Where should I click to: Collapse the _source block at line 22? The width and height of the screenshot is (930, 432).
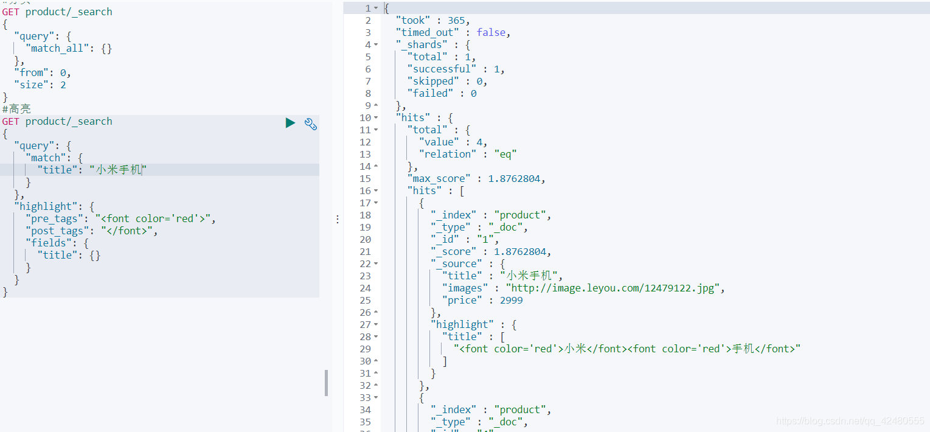pos(376,264)
